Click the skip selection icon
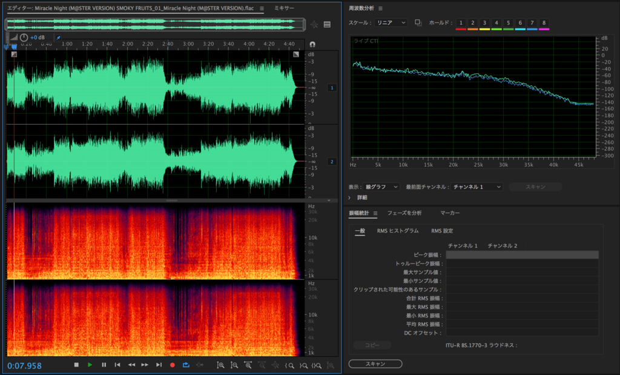The height and width of the screenshot is (375, 620). [x=200, y=365]
